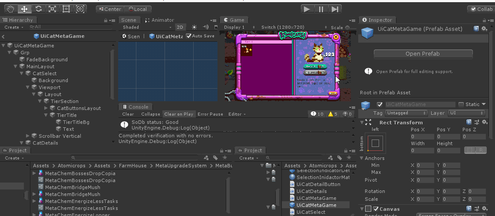The height and width of the screenshot is (216, 495).
Task: Toggle UiCatMetaGame active checkbox in Inspector
Action: tap(380, 105)
